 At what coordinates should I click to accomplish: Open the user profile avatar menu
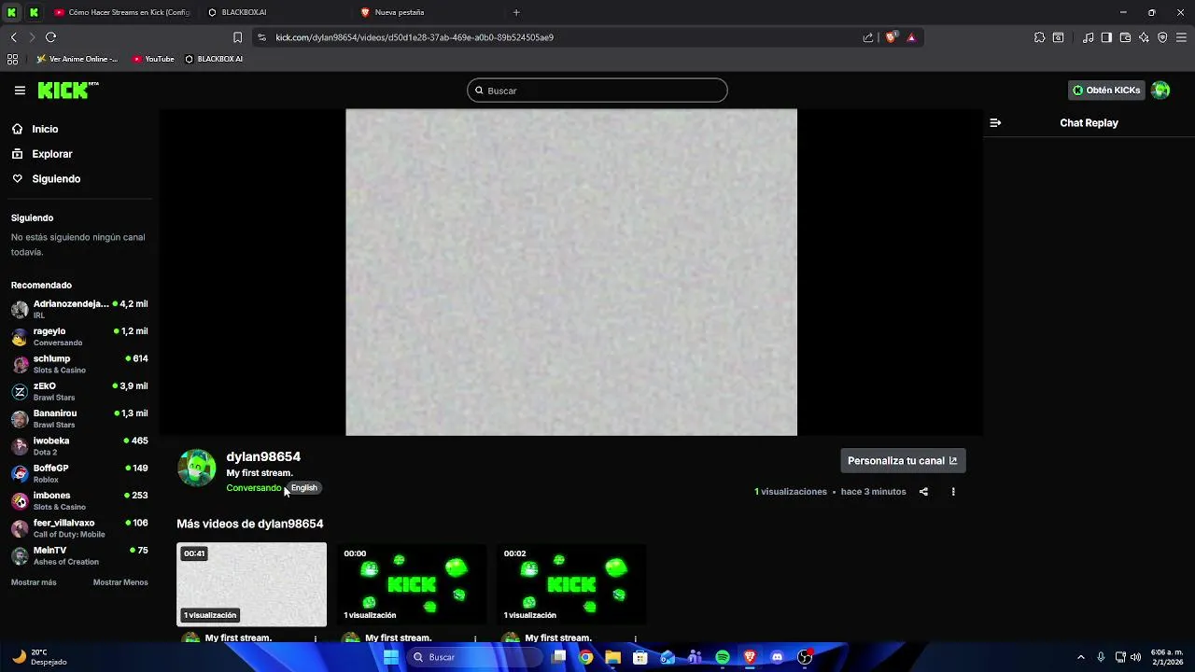click(1160, 91)
